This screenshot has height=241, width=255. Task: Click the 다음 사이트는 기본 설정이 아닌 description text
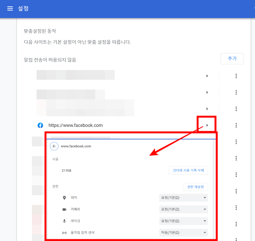(77, 42)
